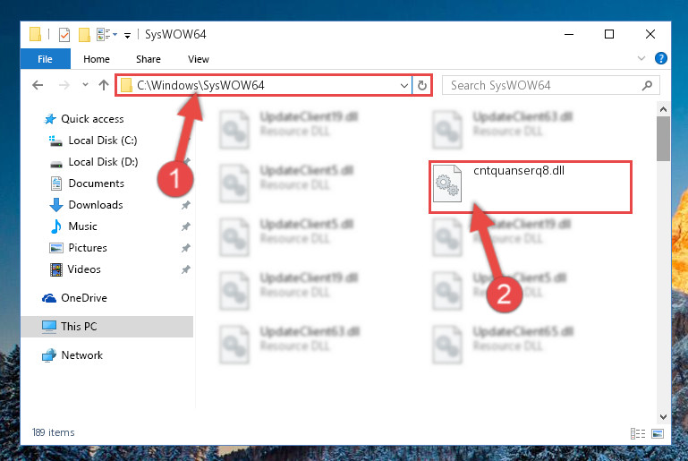
Task: Click the Properties quick access icon
Action: [x=64, y=34]
